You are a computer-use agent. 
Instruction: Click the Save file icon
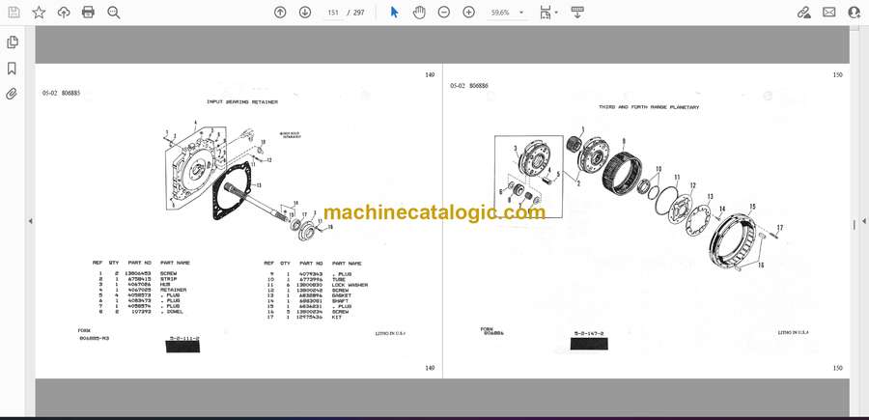click(14, 13)
